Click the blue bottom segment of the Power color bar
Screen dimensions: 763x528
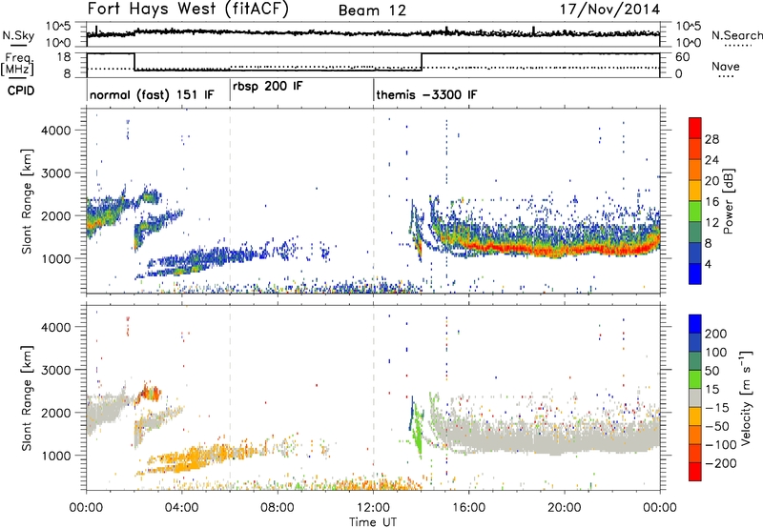point(695,274)
